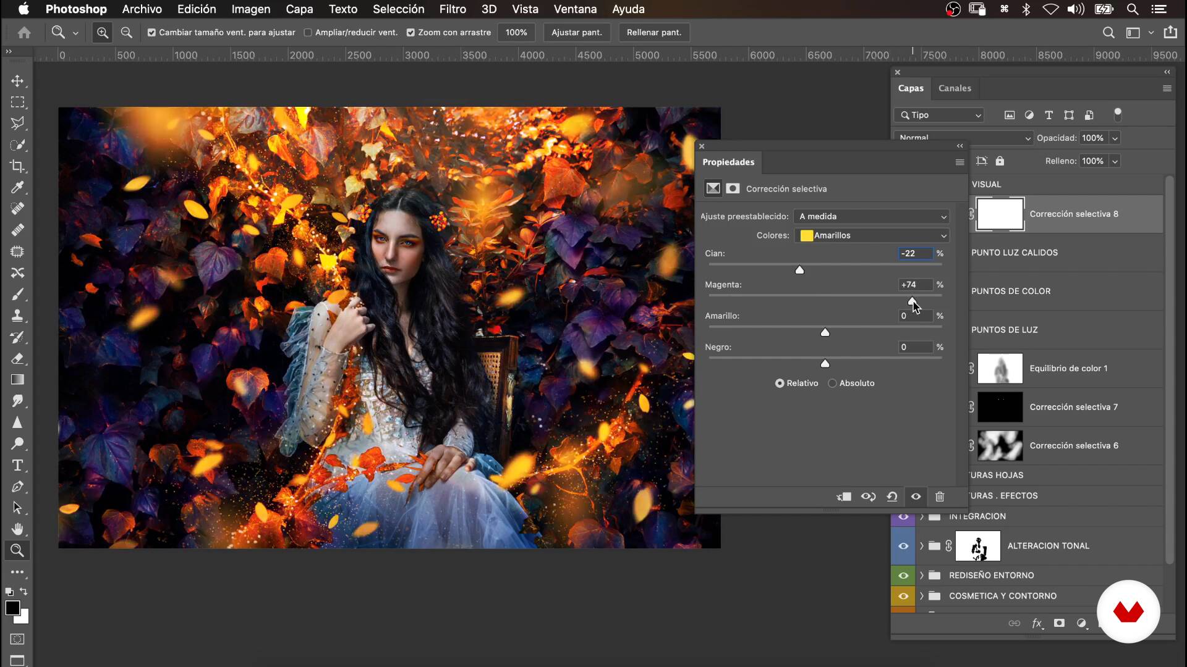Expand the REDISEÑO ENTORNO layer group
The height and width of the screenshot is (667, 1187).
[922, 576]
